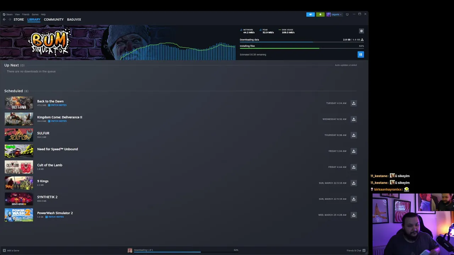The image size is (454, 255).
Task: Select the Need for Speed Unbound title
Action: (57, 149)
